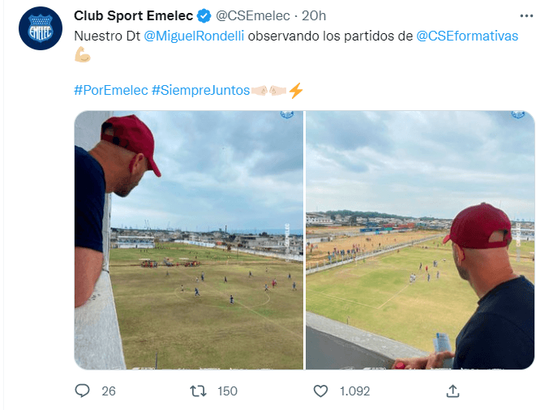The height and width of the screenshot is (410, 549).
Task: Click the blue verified badge
Action: pyautogui.click(x=205, y=15)
